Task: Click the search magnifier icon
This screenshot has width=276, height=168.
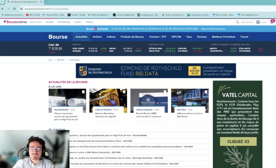Action: 238,22
